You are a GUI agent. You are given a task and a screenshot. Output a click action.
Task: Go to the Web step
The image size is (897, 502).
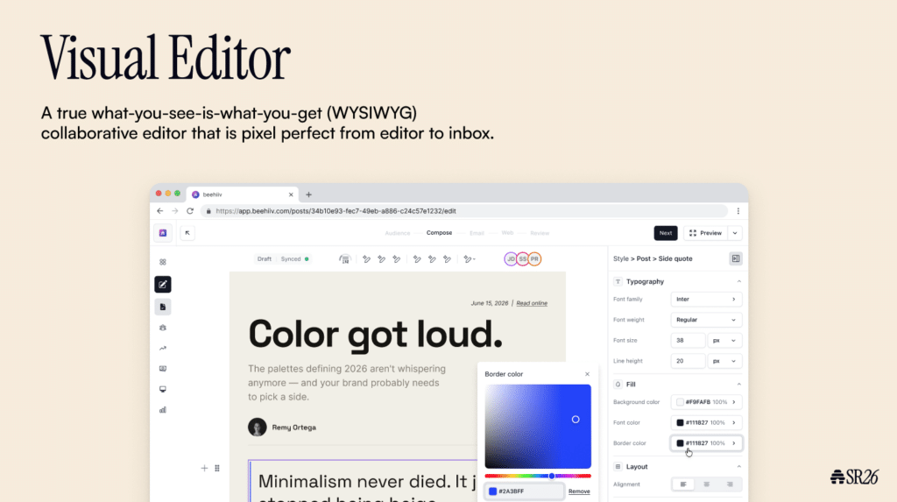(x=507, y=233)
